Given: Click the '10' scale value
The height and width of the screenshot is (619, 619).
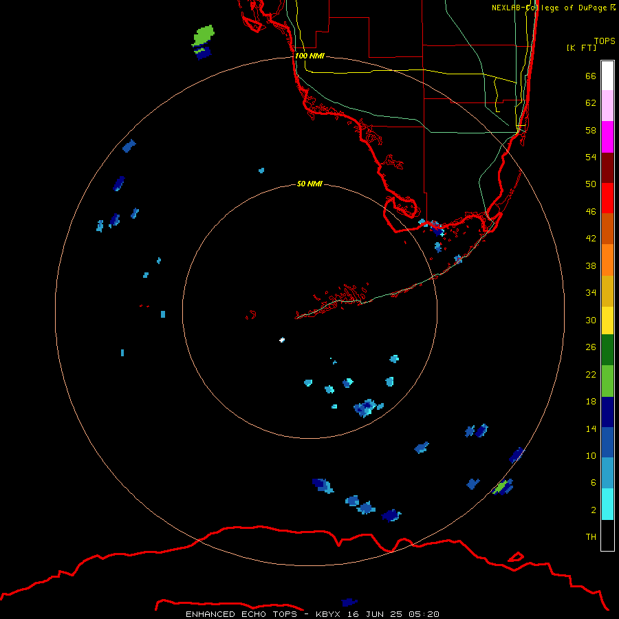Looking at the screenshot, I should [x=591, y=455].
